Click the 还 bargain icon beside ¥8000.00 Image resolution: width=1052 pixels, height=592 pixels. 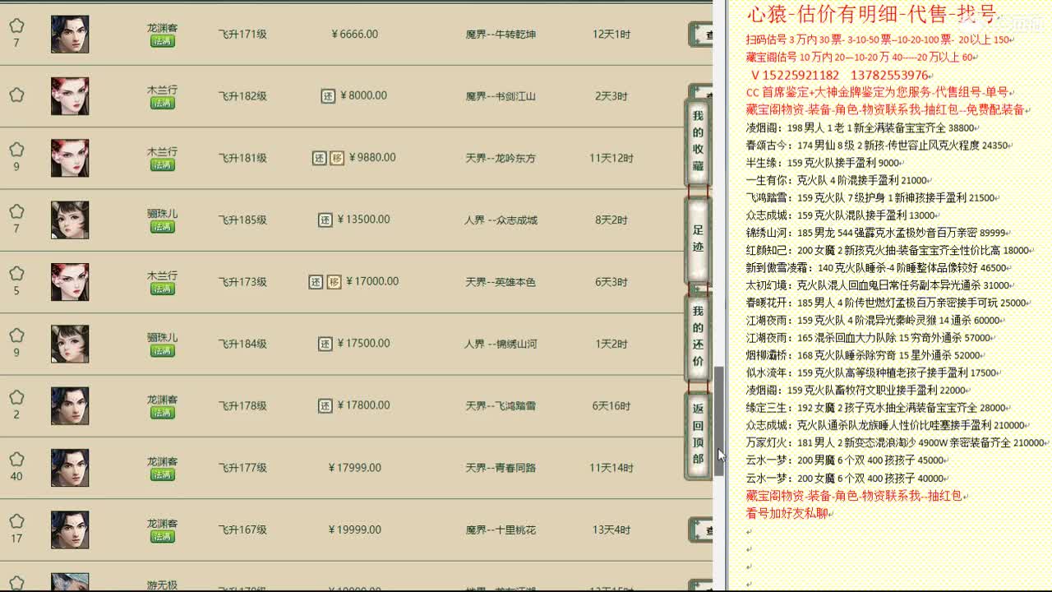[x=328, y=96]
